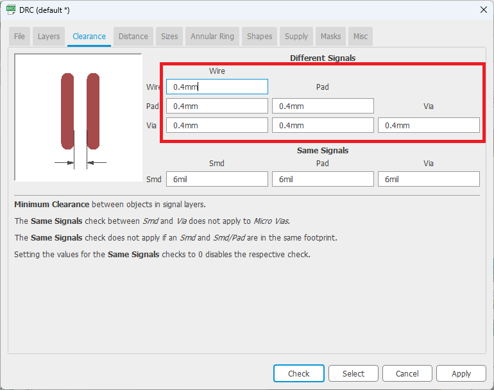Click the Wire-to-Wire clearance field

coord(217,87)
